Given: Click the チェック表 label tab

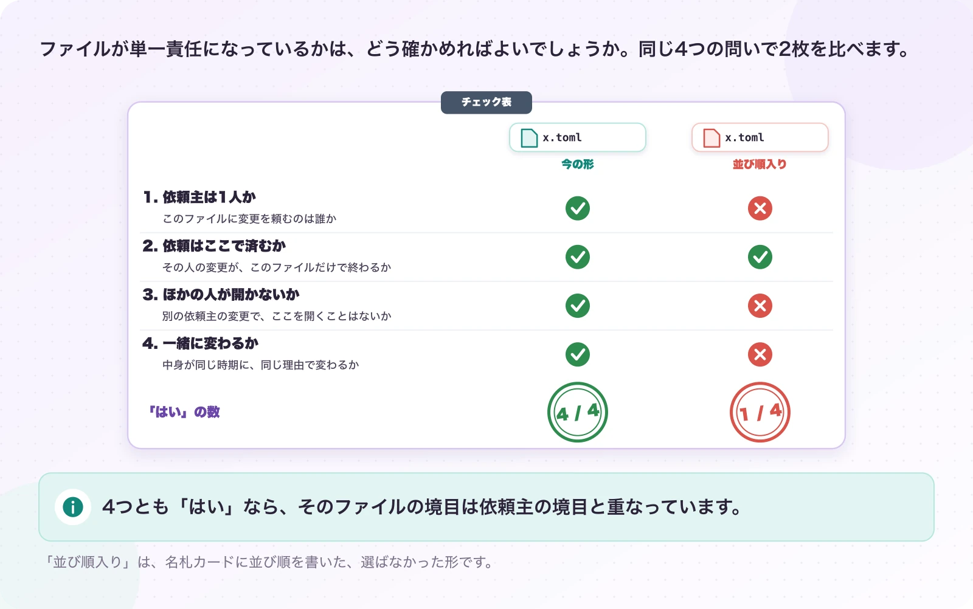Looking at the screenshot, I should (x=486, y=102).
